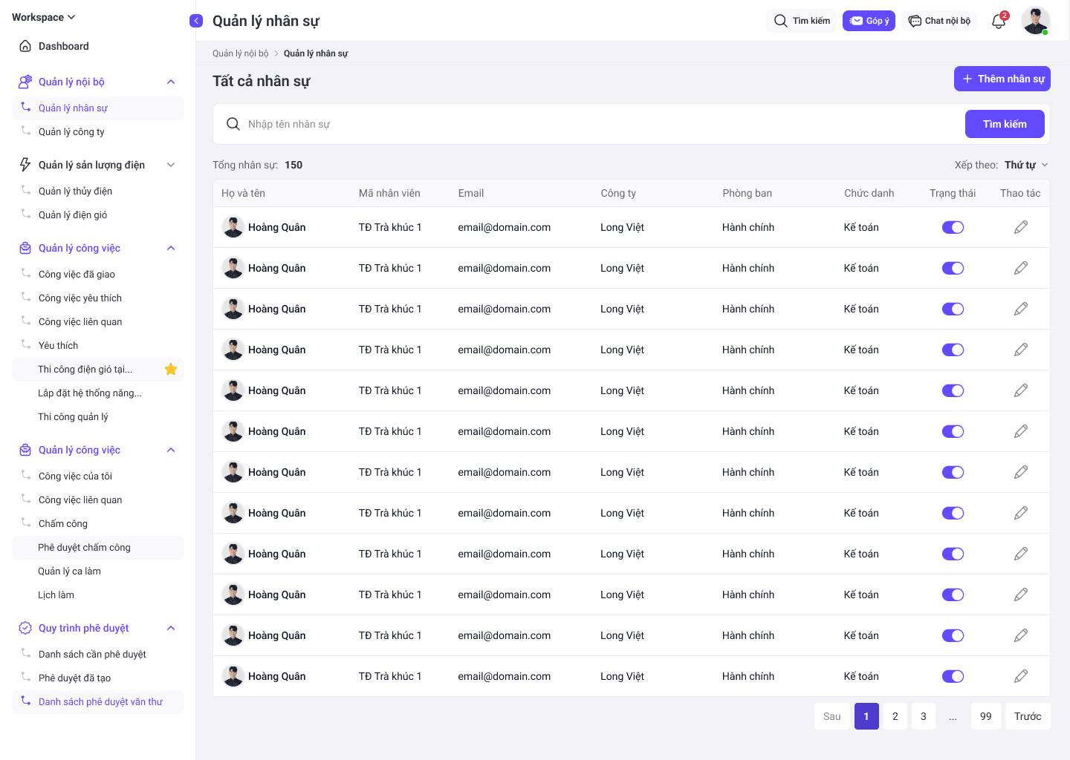This screenshot has height=760, width=1070.
Task: Click the magnifier icon in the Nhập tên nhân sự box
Action: [x=233, y=124]
